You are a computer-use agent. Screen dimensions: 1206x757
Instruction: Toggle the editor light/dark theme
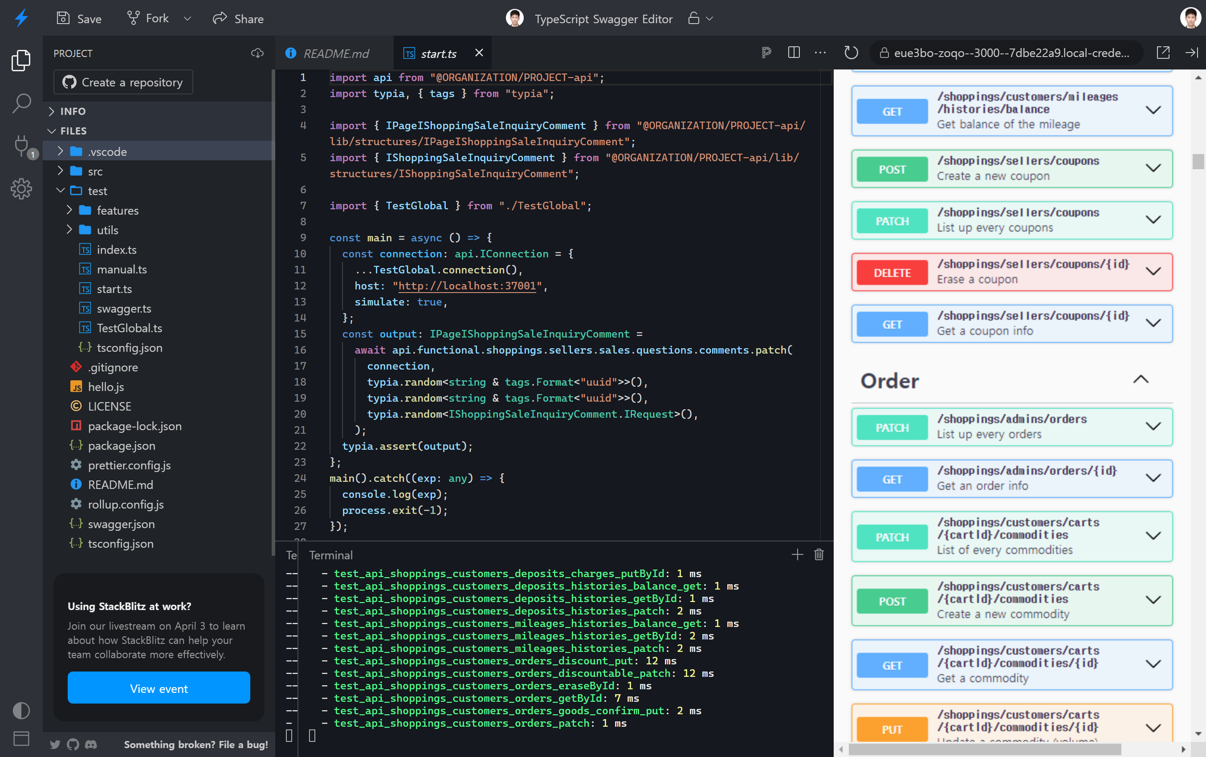(20, 710)
